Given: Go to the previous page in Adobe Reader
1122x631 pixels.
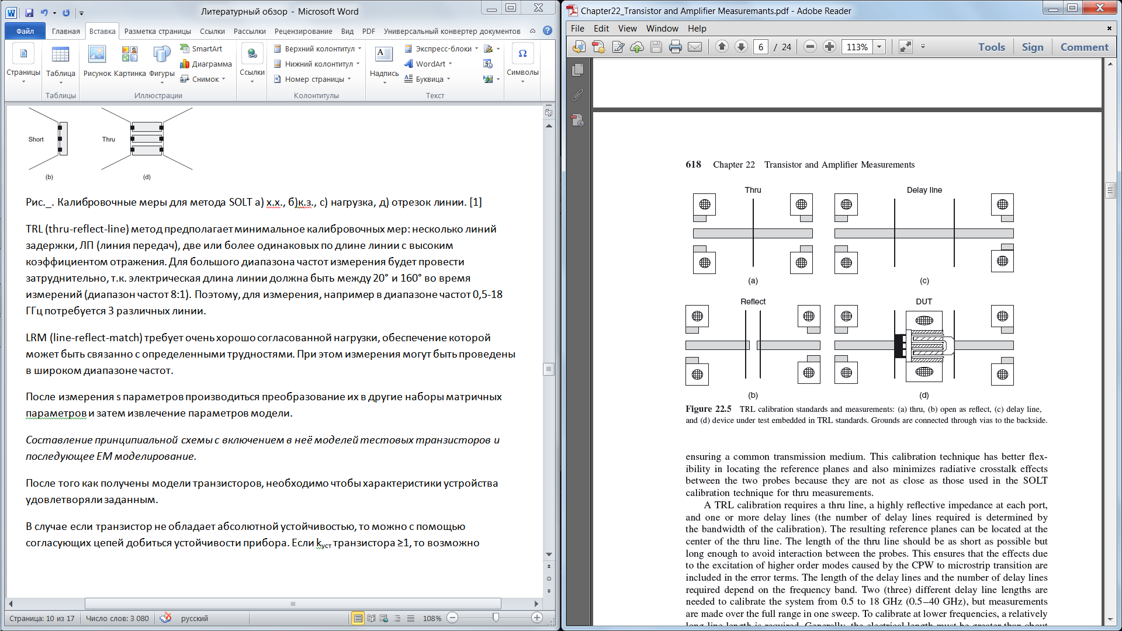Looking at the screenshot, I should point(722,47).
